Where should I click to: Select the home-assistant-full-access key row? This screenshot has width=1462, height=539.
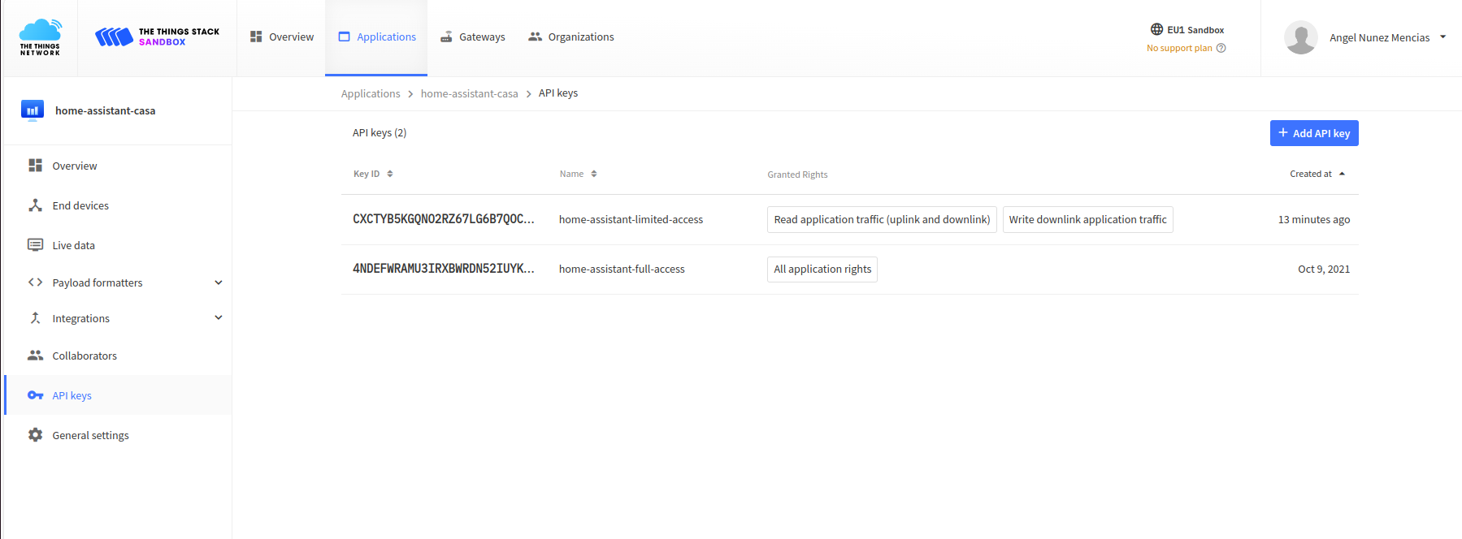pyautogui.click(x=622, y=269)
